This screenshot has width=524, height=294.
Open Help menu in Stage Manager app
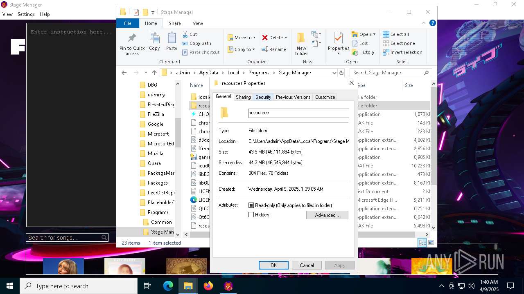tap(45, 14)
